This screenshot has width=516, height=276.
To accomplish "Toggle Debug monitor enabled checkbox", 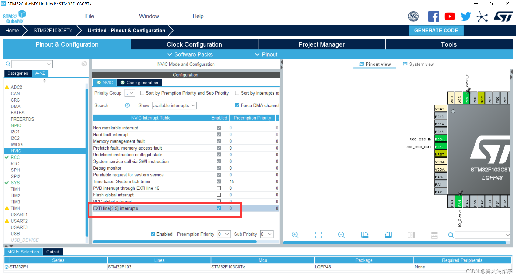I will 219,168.
